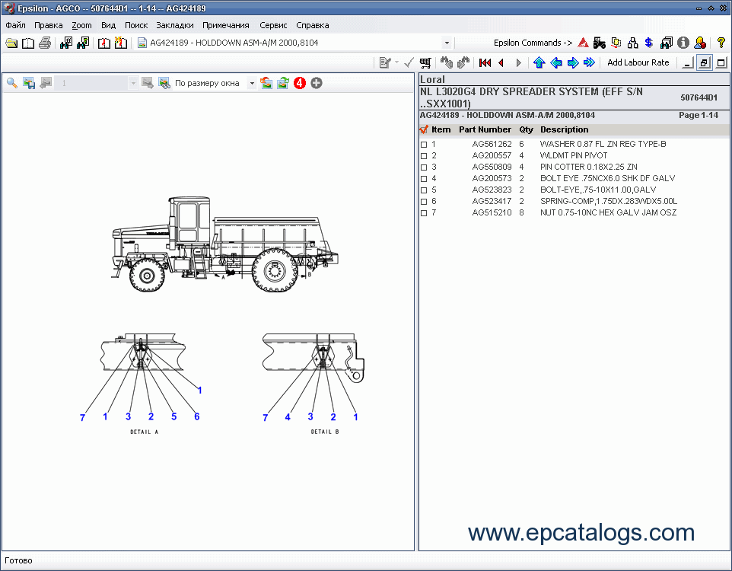The image size is (732, 571).
Task: Open the Файл menu
Action: [x=15, y=25]
